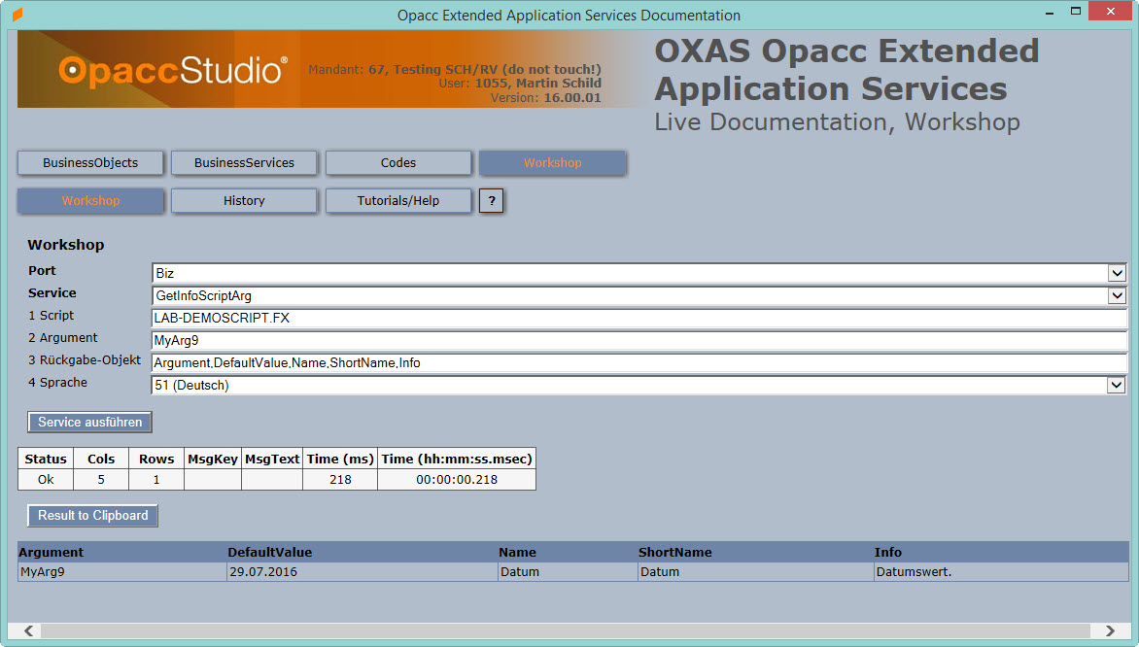Image resolution: width=1139 pixels, height=647 pixels.
Task: Click the Cols value 5 cell
Action: click(x=101, y=479)
